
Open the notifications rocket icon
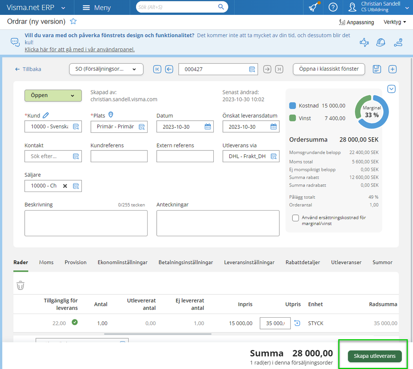pos(314,7)
